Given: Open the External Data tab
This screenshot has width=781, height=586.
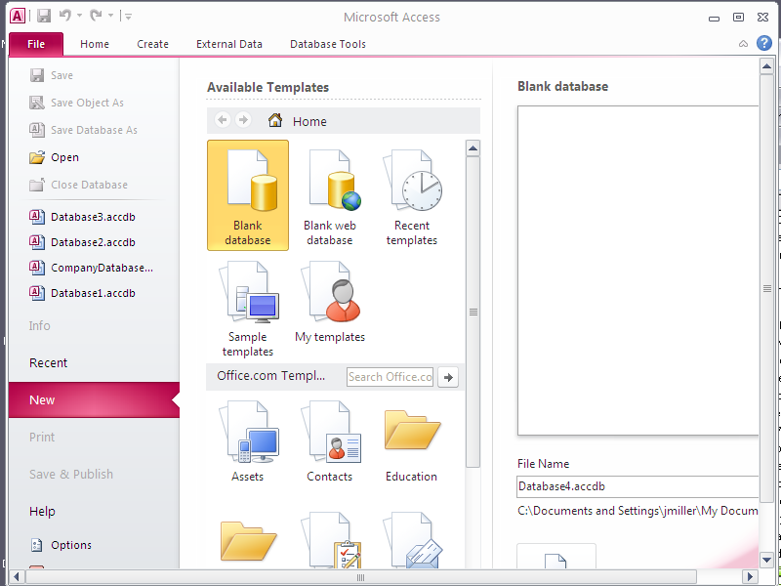Looking at the screenshot, I should pos(228,44).
